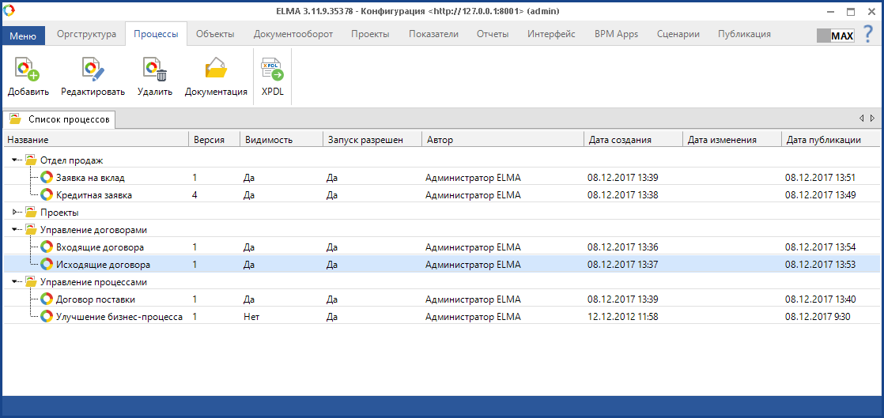Collapse the Управление процессами folder
Viewport: 884px width, 418px height.
point(16,282)
